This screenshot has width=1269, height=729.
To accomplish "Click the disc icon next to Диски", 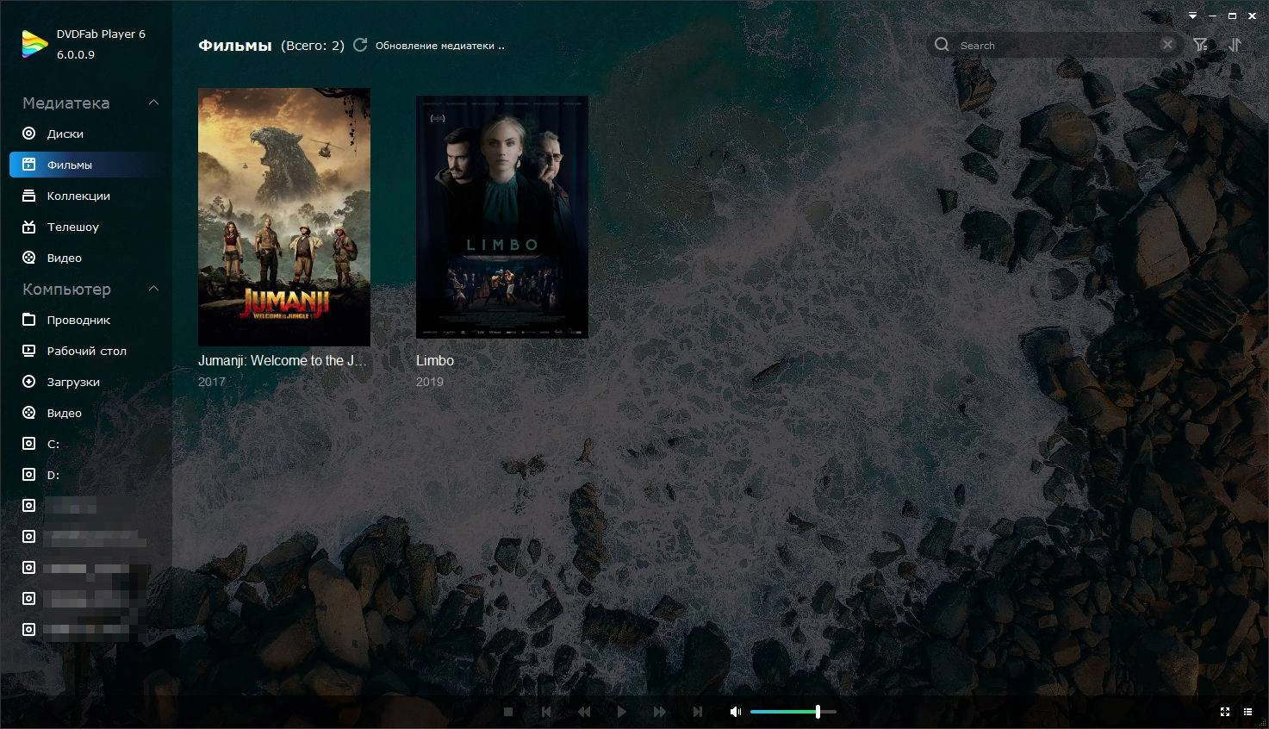I will pyautogui.click(x=28, y=134).
